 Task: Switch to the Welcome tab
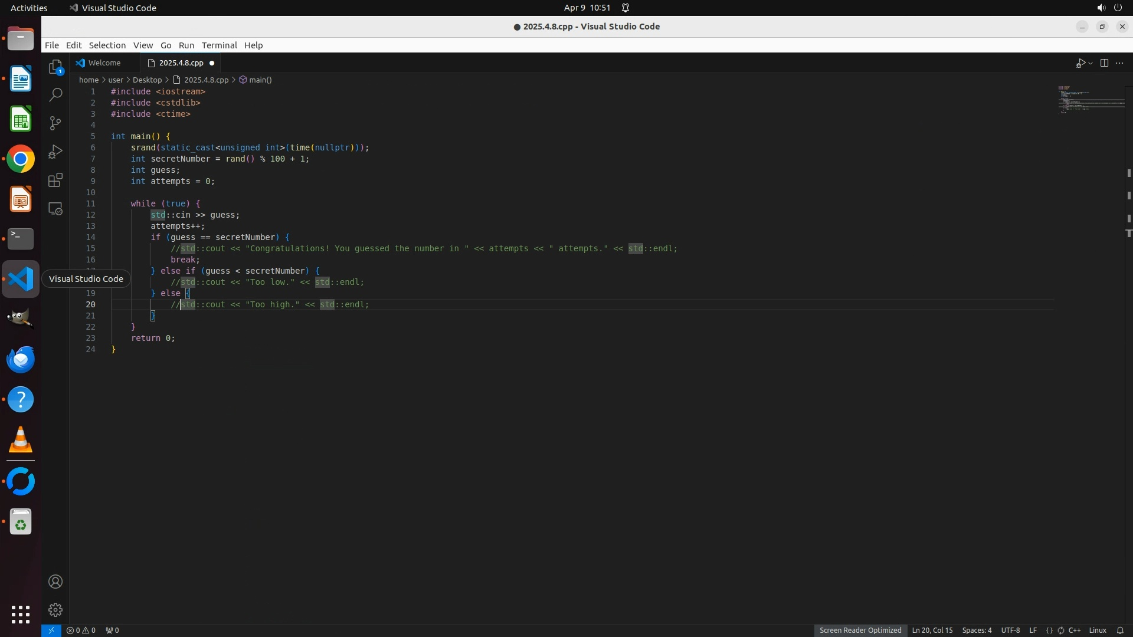point(104,63)
